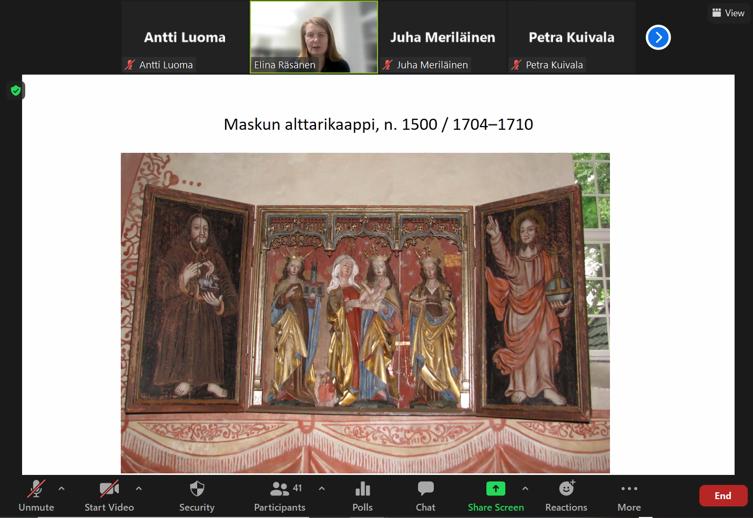Image resolution: width=753 pixels, height=518 pixels.
Task: Click the shared altarpiece photo
Action: pos(365,313)
